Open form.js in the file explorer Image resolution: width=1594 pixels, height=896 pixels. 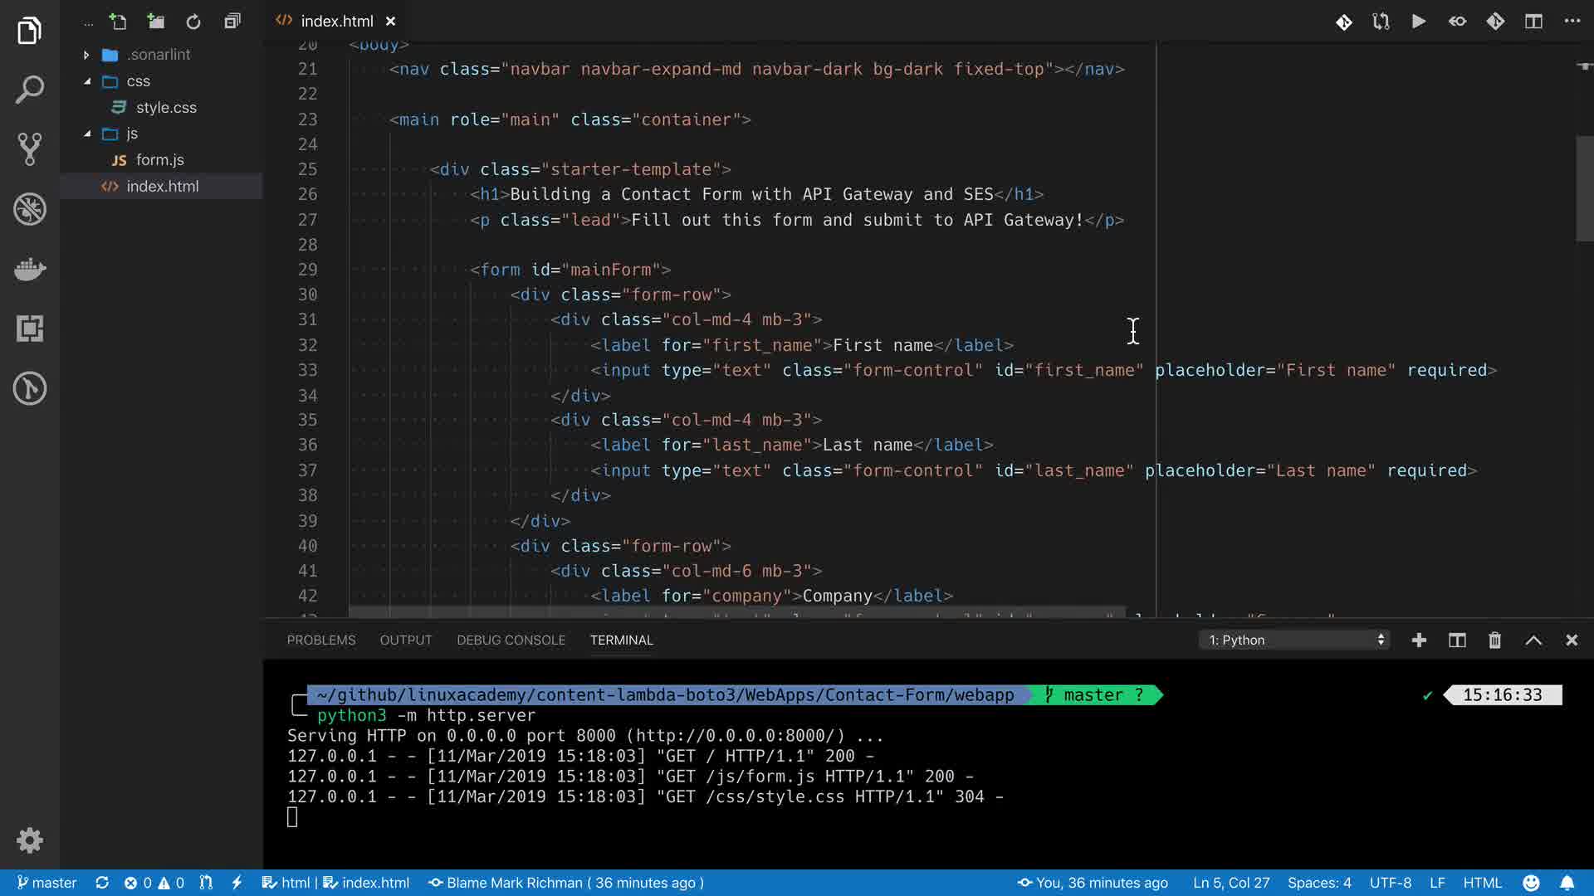coord(159,160)
